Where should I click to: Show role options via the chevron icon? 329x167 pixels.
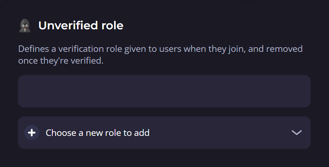coord(296,133)
